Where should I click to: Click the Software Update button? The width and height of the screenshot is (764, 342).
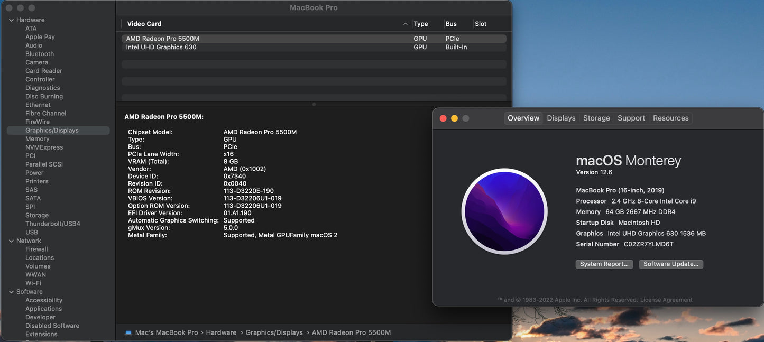point(671,264)
